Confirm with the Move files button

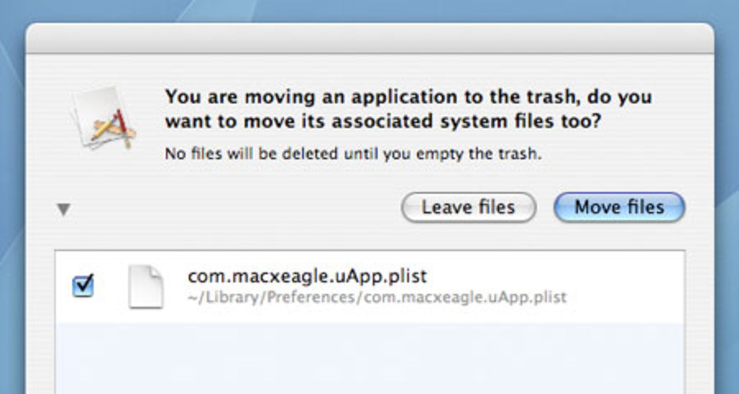pyautogui.click(x=619, y=207)
